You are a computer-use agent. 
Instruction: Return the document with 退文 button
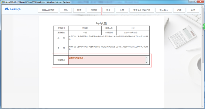[x=109, y=10]
